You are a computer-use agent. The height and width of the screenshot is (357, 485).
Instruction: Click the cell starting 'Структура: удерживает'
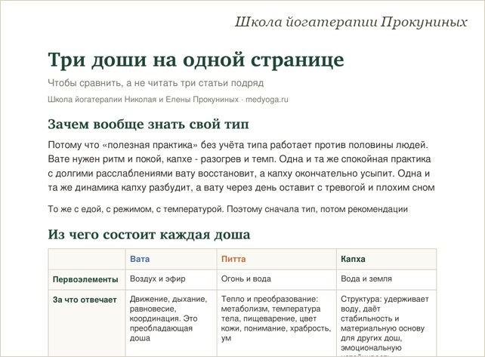click(386, 323)
